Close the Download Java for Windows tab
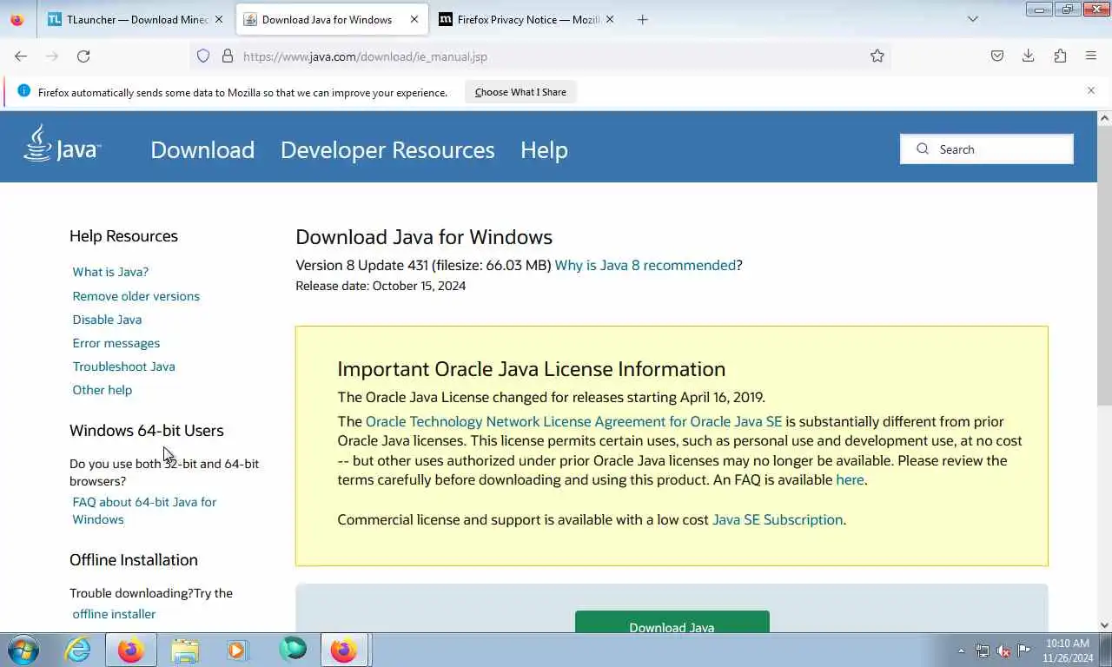Viewport: 1112px width, 667px height. 414,19
